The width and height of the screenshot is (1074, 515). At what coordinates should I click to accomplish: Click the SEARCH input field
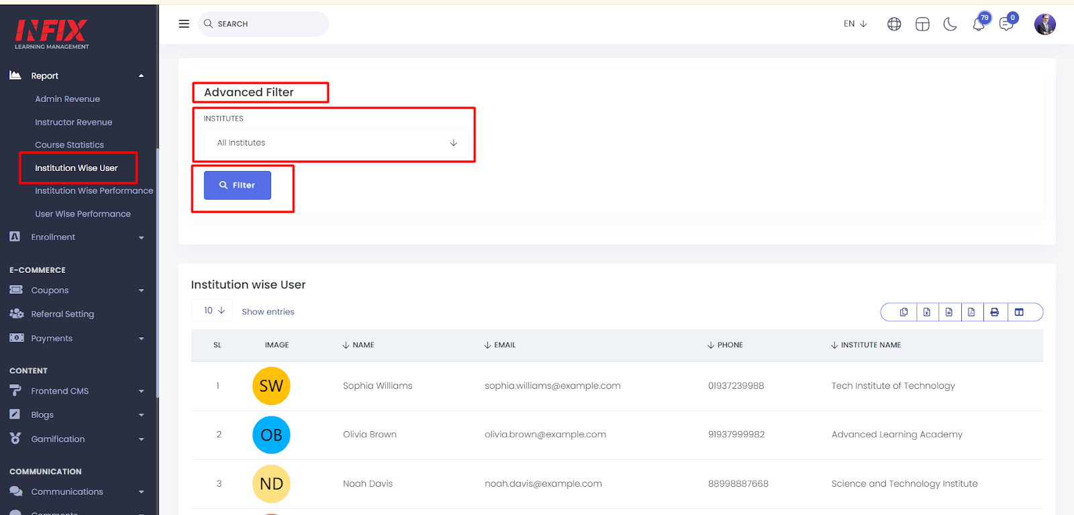(263, 23)
